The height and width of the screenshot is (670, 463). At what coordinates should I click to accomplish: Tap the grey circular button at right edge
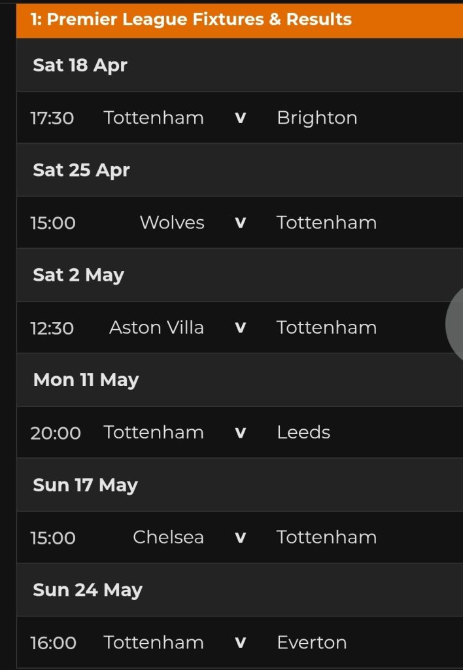(455, 322)
